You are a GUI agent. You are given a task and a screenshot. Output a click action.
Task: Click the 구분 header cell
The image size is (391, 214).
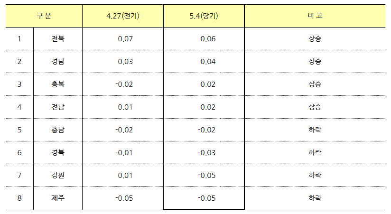[x=44, y=16]
